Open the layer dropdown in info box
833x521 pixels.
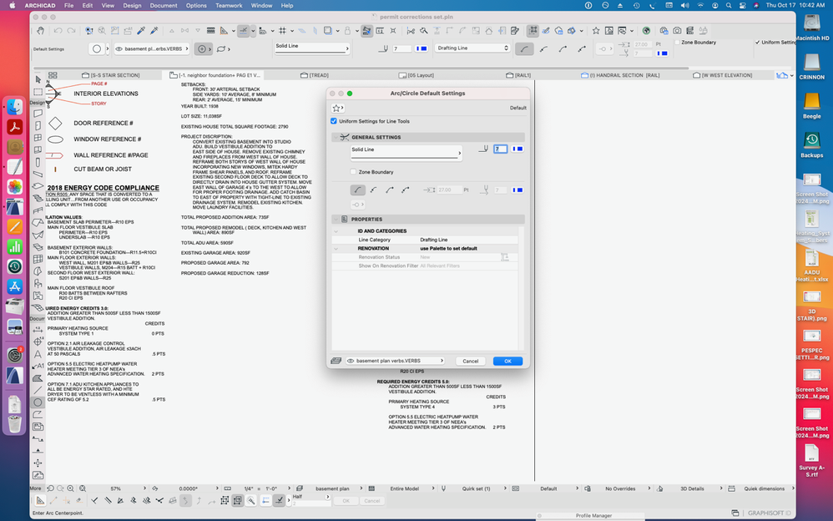(x=152, y=49)
